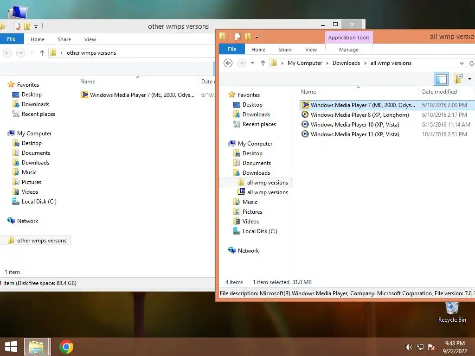Select Windows Media Player 7 icon in other wmps versons window
This screenshot has height=356, width=475.
click(x=84, y=95)
